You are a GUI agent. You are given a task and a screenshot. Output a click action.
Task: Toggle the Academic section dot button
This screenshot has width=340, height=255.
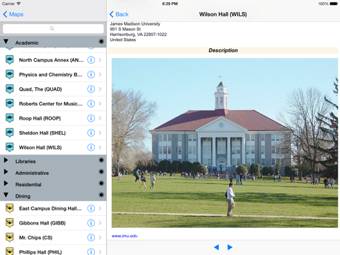(101, 42)
